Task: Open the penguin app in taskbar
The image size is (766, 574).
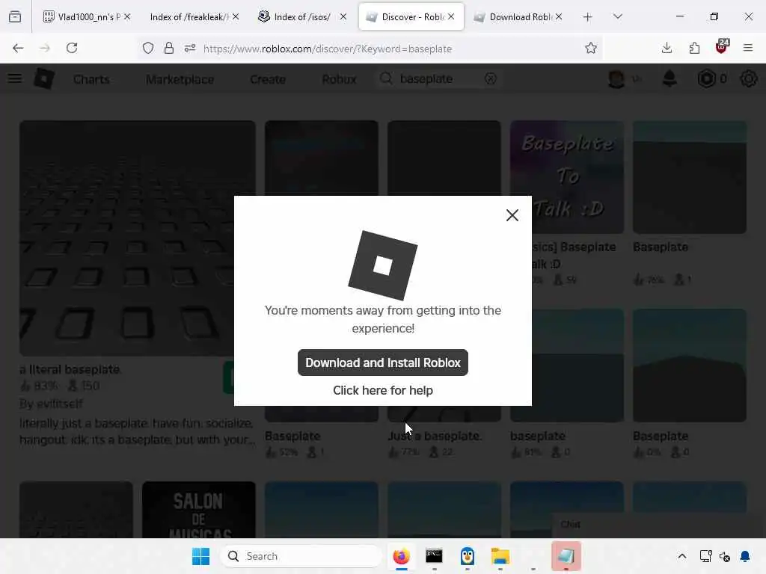Action: (468, 556)
